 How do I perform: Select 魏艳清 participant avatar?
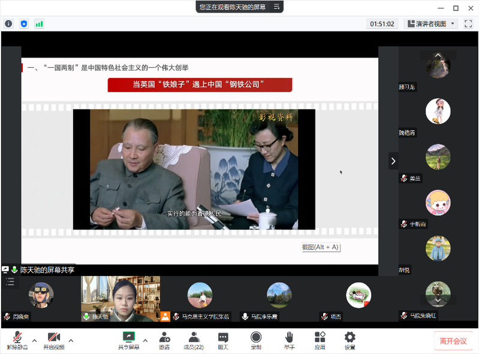tap(438, 111)
